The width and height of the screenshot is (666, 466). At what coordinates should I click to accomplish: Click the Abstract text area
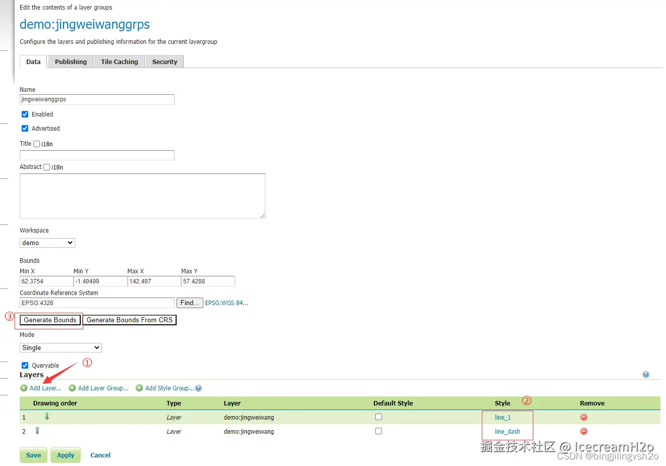point(142,196)
